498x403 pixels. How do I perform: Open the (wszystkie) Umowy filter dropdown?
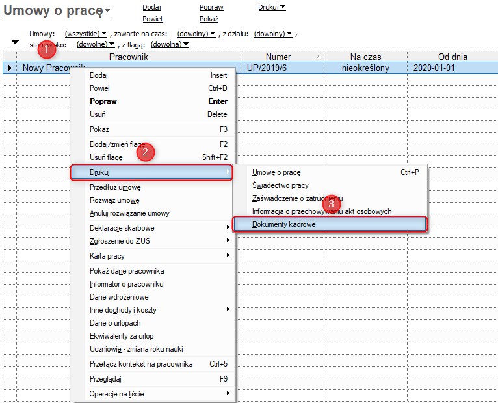pos(86,33)
